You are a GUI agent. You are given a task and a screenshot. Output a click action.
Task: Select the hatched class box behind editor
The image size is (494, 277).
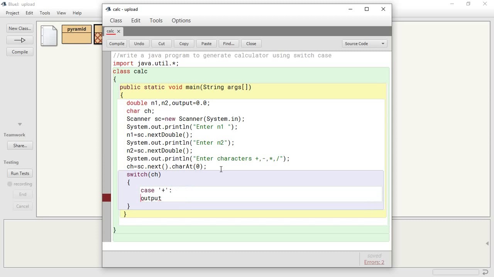[x=98, y=35]
